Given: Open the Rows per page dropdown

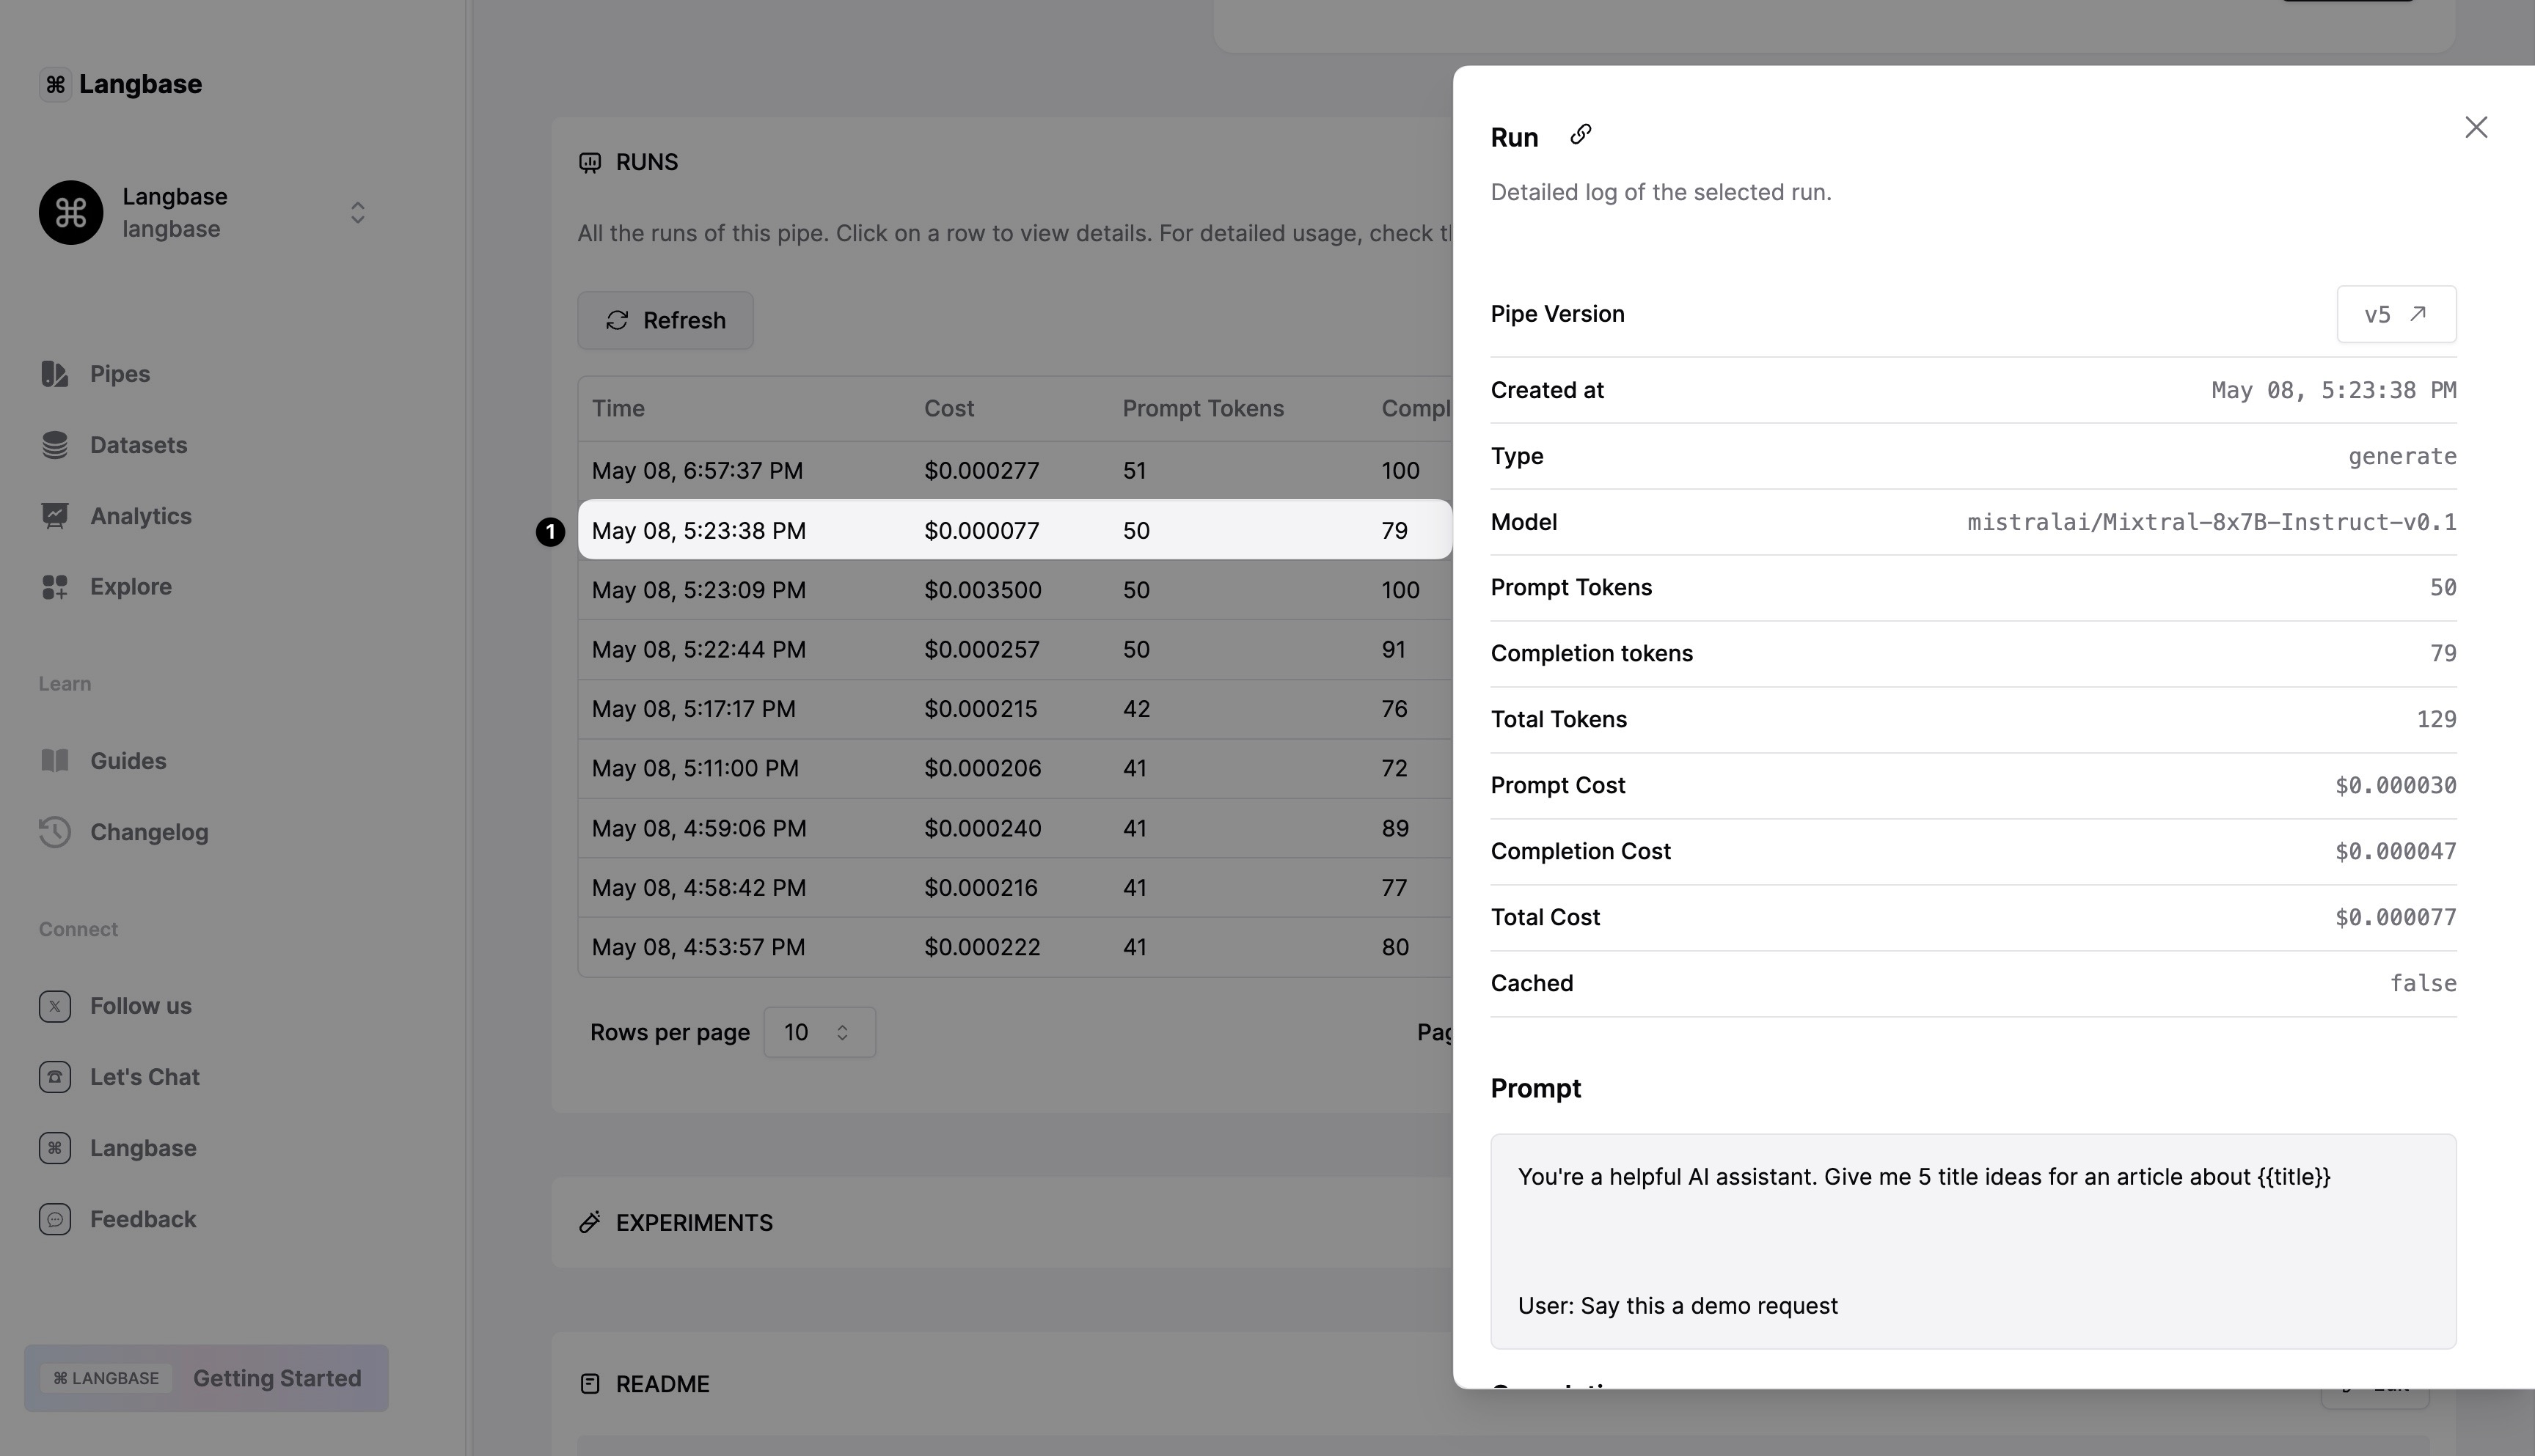Looking at the screenshot, I should pyautogui.click(x=819, y=1032).
